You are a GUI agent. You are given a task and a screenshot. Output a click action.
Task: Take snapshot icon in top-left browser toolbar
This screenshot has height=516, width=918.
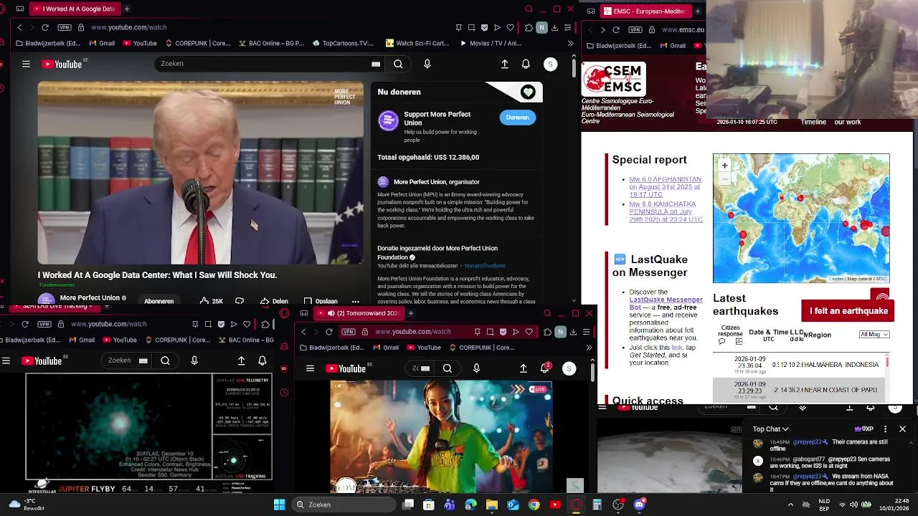coord(471,27)
